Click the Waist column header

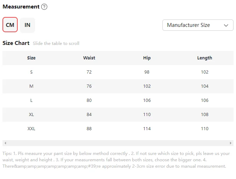click(x=89, y=58)
